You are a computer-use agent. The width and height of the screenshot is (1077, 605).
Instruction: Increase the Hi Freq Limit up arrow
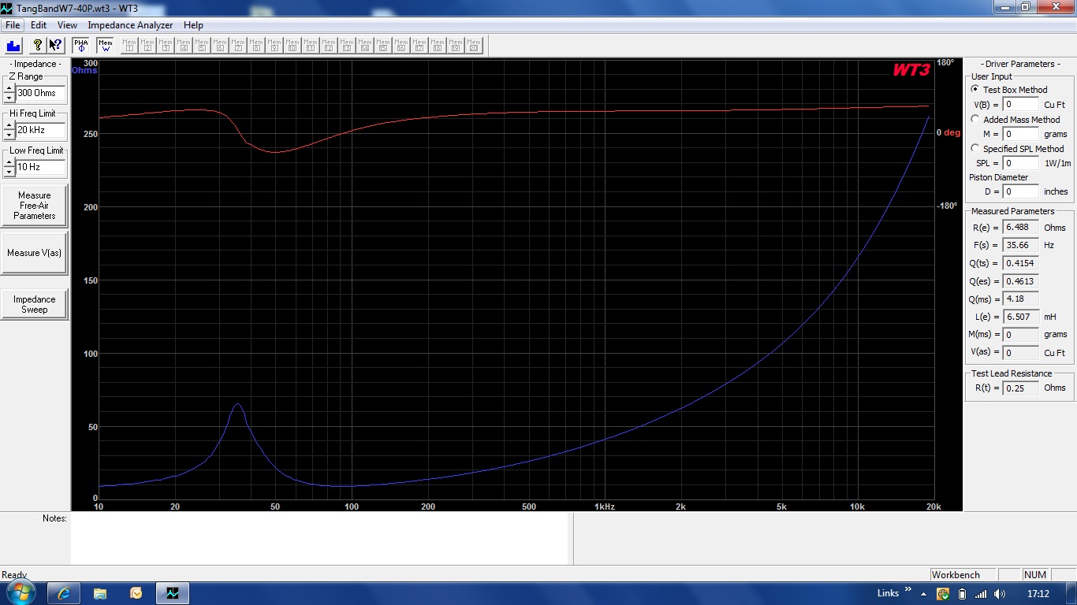click(9, 125)
